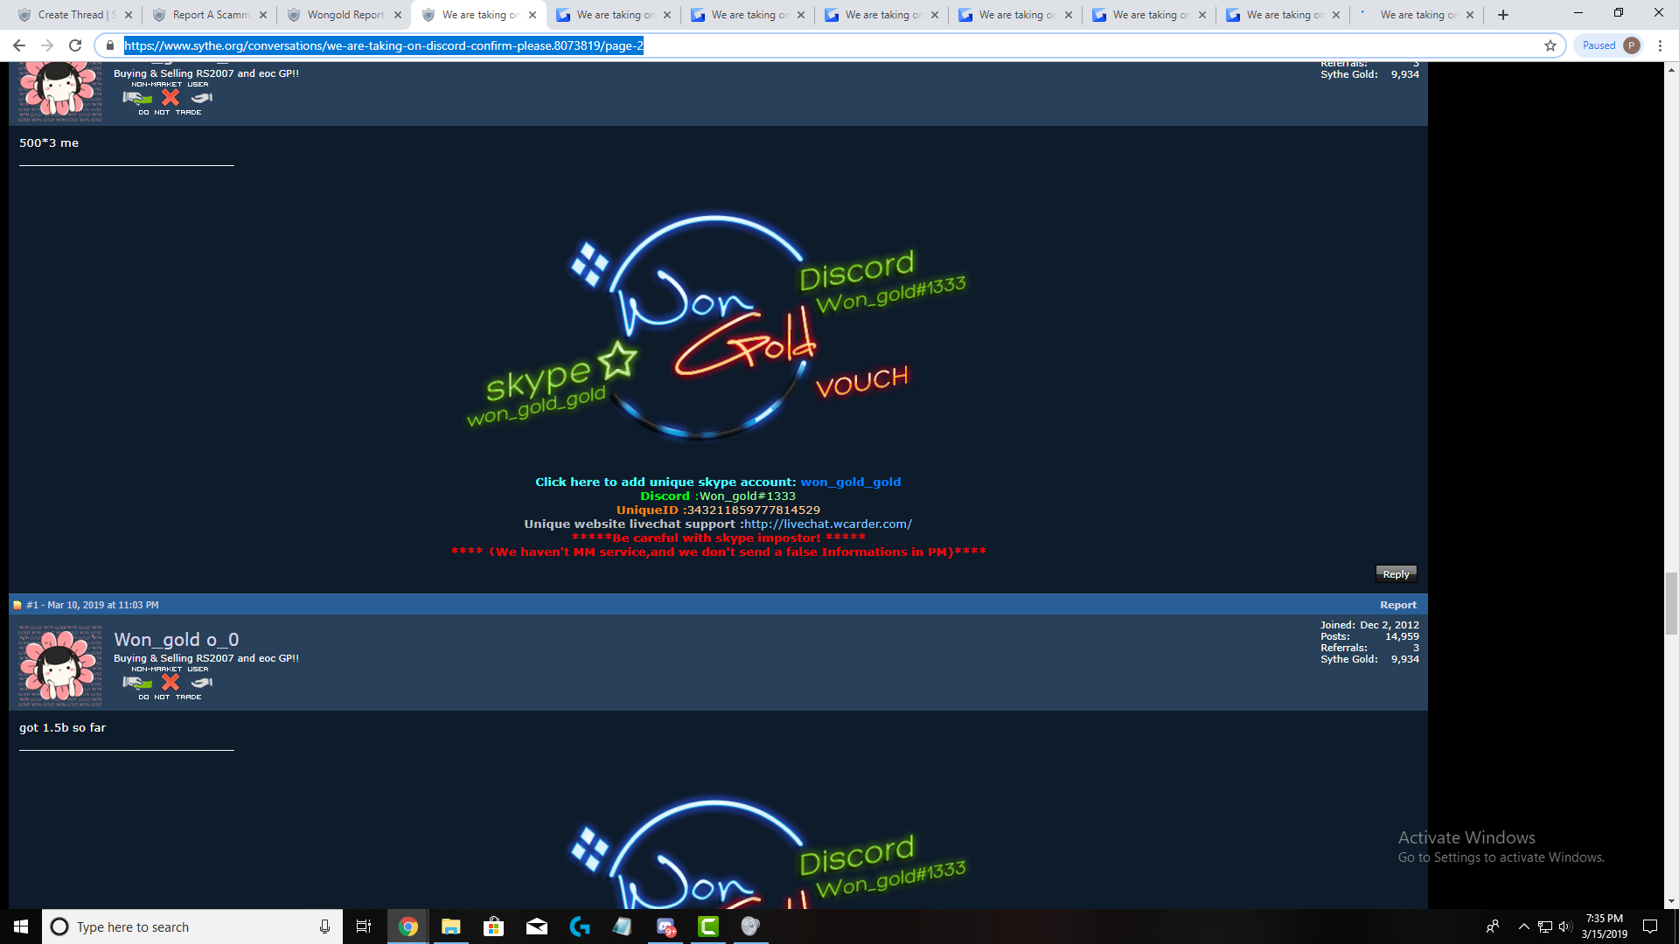
Task: Switch to the Wongold Report tab
Action: pyautogui.click(x=345, y=15)
